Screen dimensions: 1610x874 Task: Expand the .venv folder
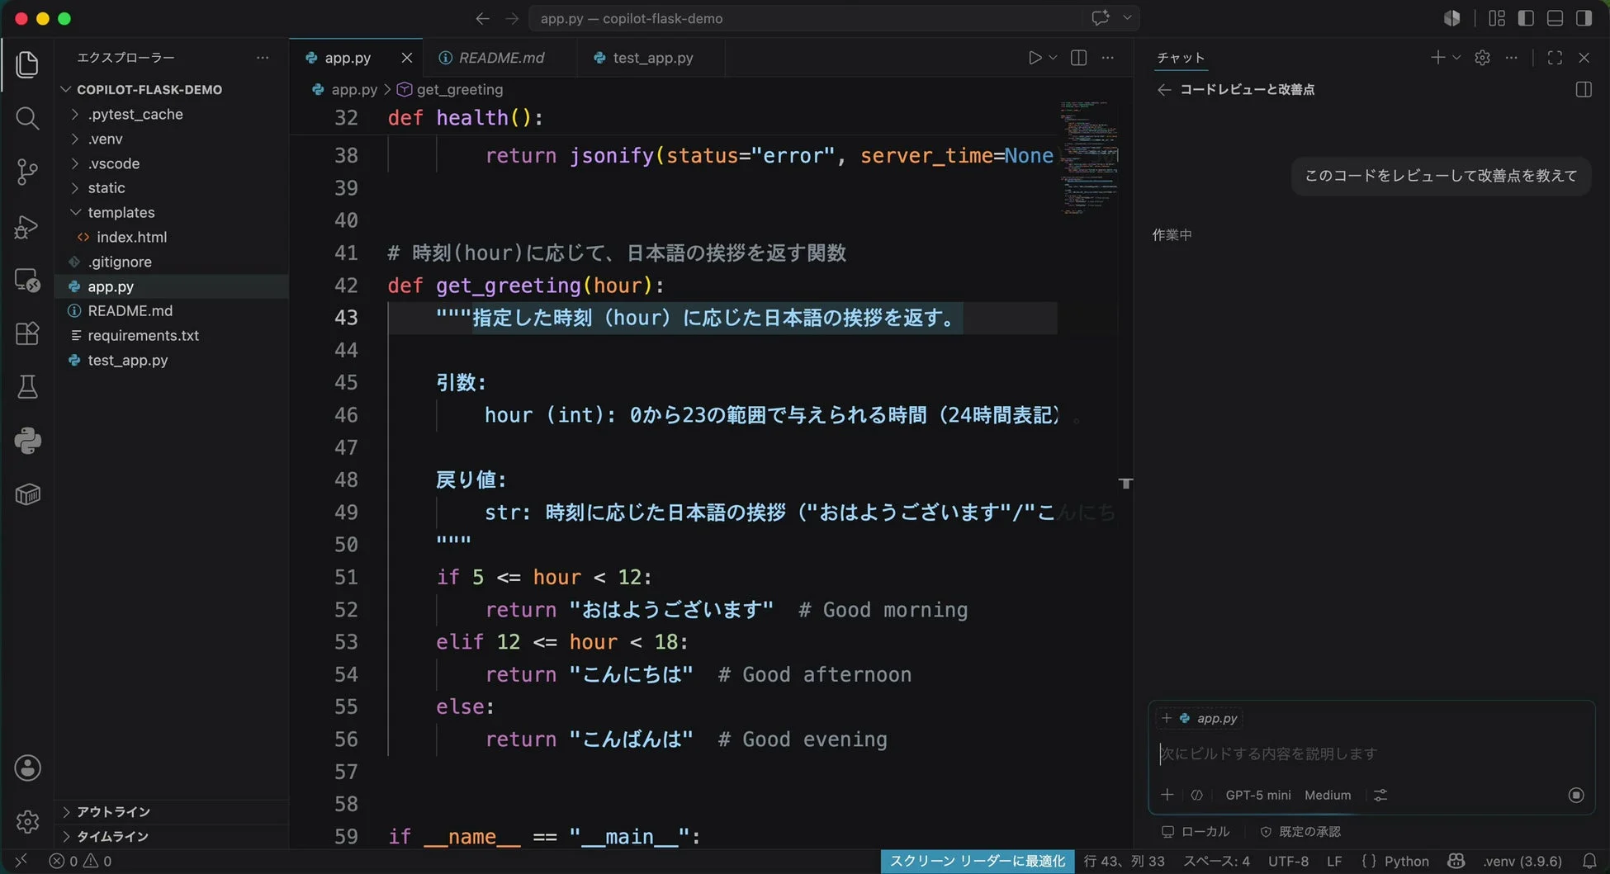point(105,139)
